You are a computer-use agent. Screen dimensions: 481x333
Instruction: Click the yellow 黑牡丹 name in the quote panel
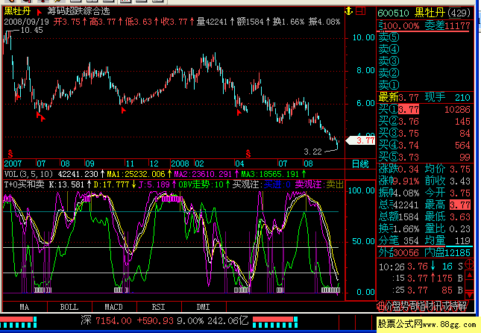(x=430, y=13)
